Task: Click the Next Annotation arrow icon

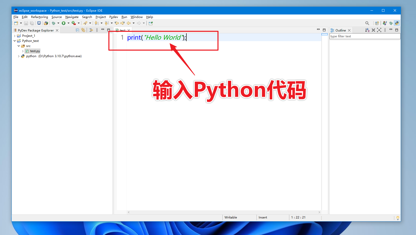Action: click(97, 23)
